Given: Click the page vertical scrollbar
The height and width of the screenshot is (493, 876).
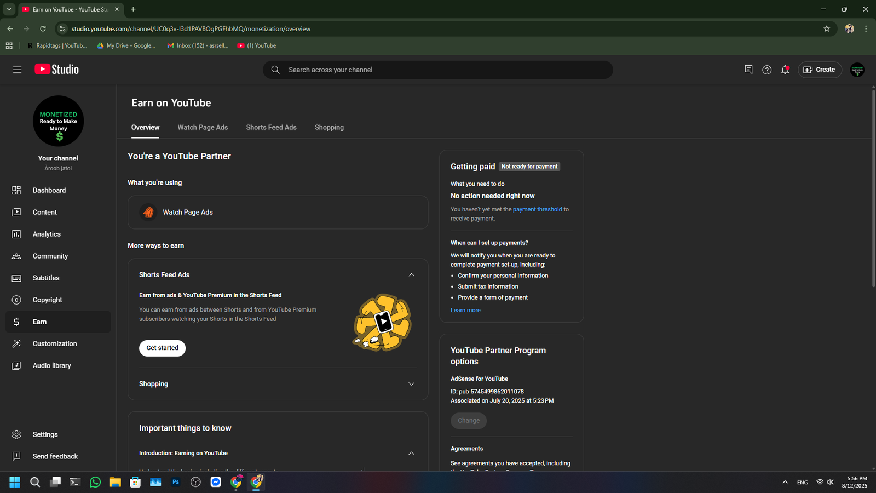Looking at the screenshot, I should pyautogui.click(x=873, y=187).
